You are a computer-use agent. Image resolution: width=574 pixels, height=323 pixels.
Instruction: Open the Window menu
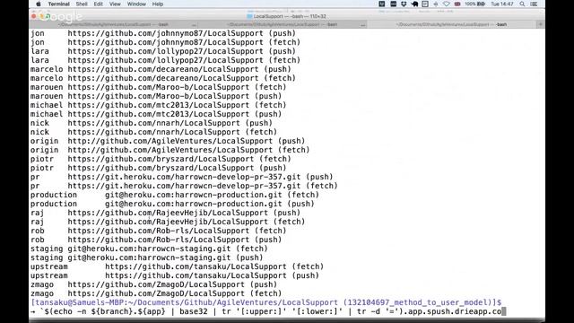pos(136,4)
